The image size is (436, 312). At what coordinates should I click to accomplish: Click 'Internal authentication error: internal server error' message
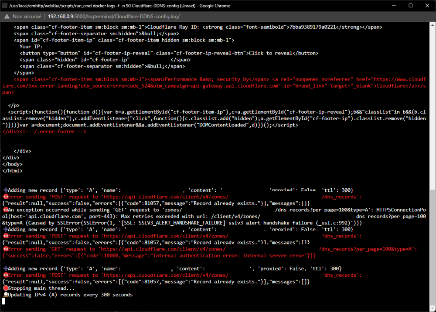230,256
